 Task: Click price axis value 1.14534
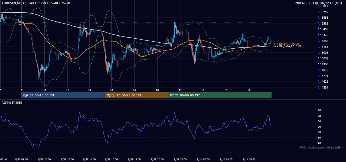323,87
